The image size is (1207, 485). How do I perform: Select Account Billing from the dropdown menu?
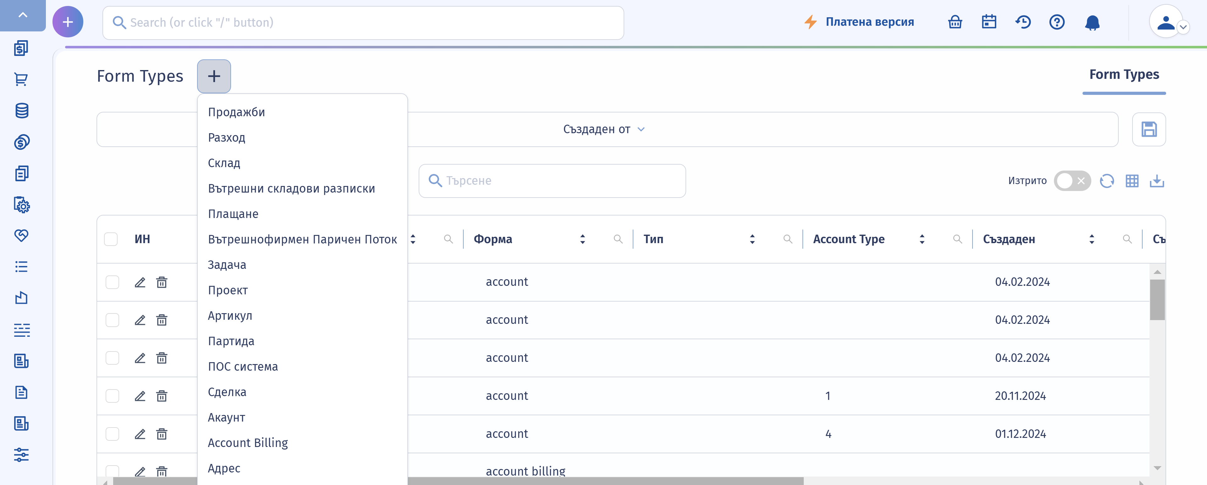[x=303, y=443]
